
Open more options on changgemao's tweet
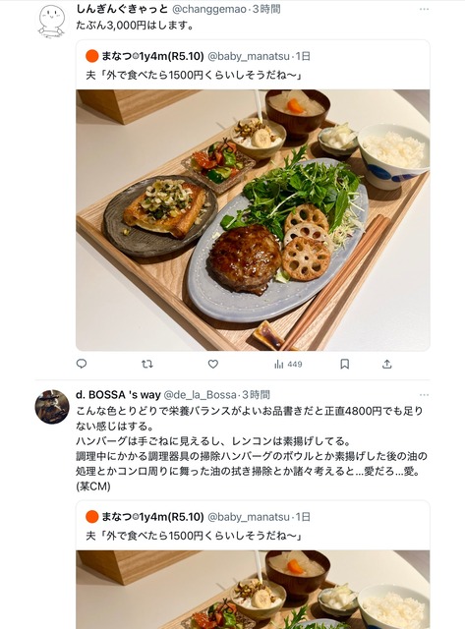point(424,9)
